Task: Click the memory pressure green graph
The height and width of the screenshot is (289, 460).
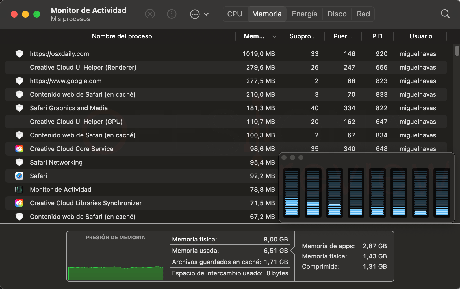Action: [x=116, y=273]
